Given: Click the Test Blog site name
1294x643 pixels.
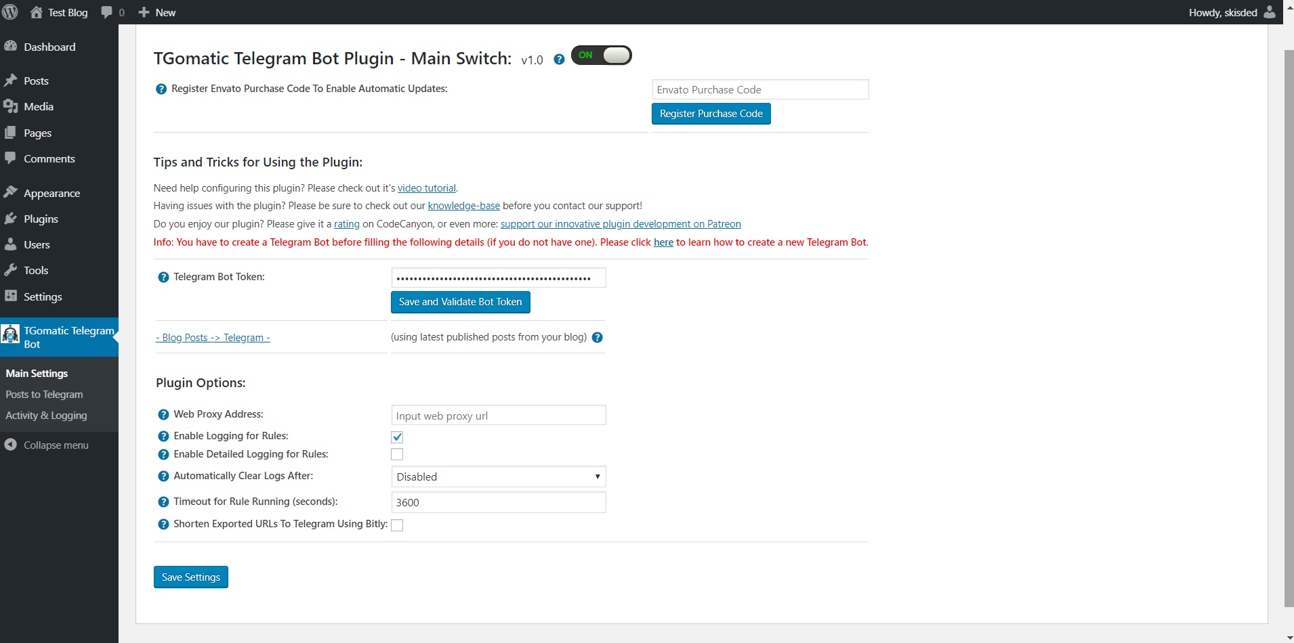Looking at the screenshot, I should pos(68,12).
